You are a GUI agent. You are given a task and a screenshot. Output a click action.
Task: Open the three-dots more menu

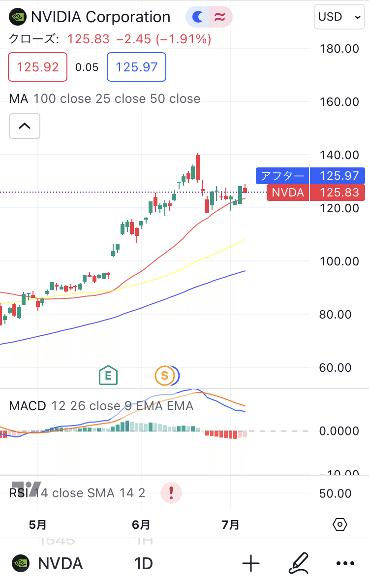345,564
